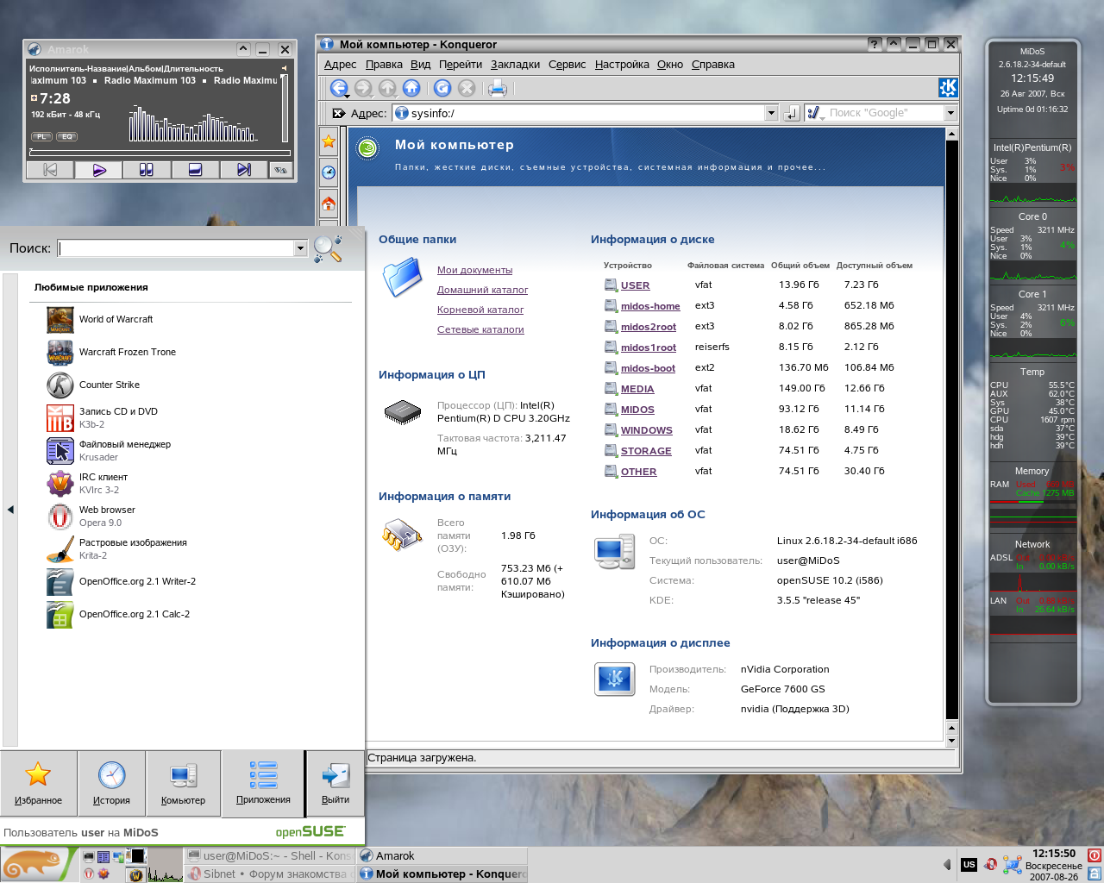
Task: Switch to Избранное tab
Action: click(38, 783)
